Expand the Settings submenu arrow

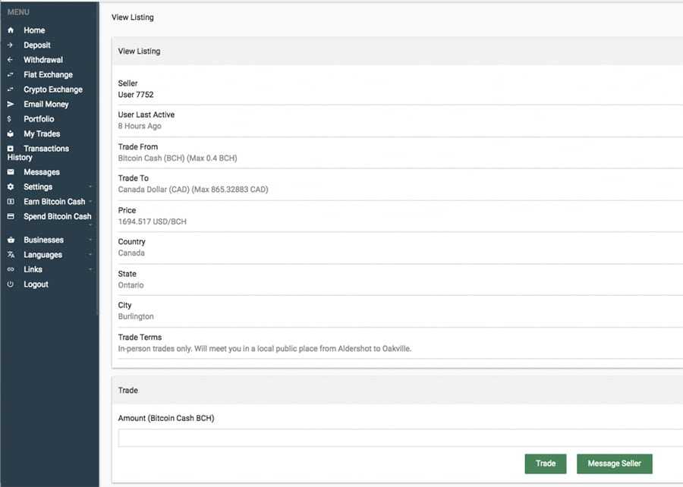coord(90,187)
